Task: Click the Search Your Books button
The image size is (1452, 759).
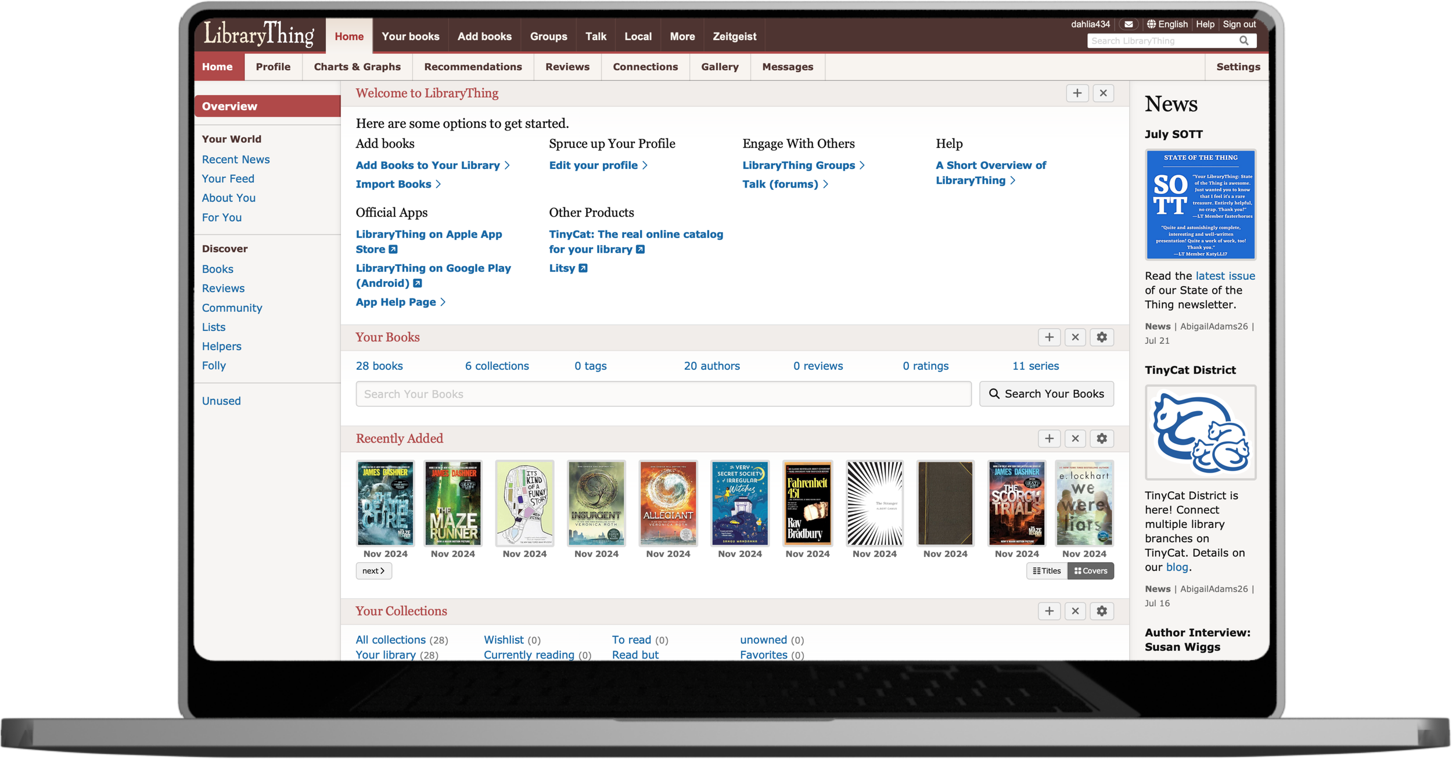Action: tap(1046, 394)
